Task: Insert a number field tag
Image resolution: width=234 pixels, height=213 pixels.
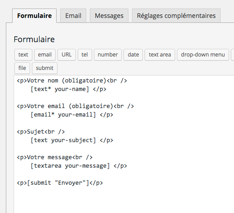Action: tap(108, 55)
